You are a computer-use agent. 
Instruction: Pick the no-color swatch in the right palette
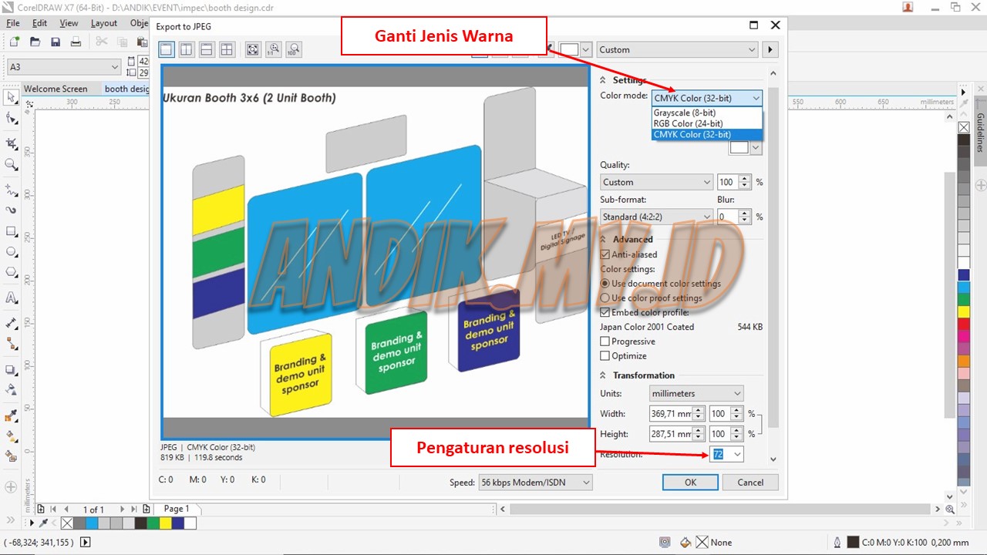[964, 127]
